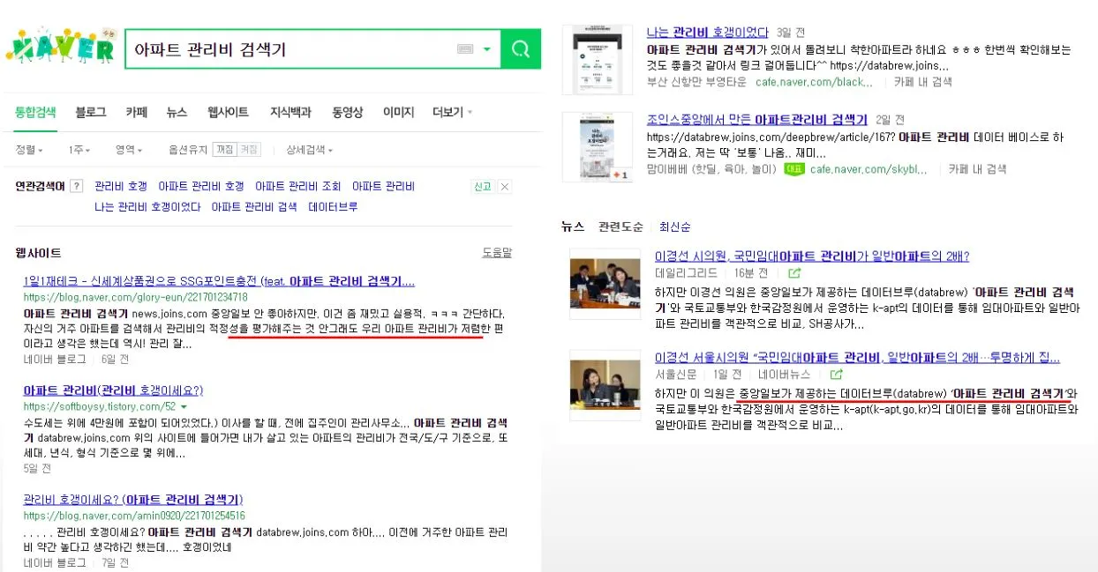Open the 영역 dropdown
The image size is (1098, 572).
(129, 150)
